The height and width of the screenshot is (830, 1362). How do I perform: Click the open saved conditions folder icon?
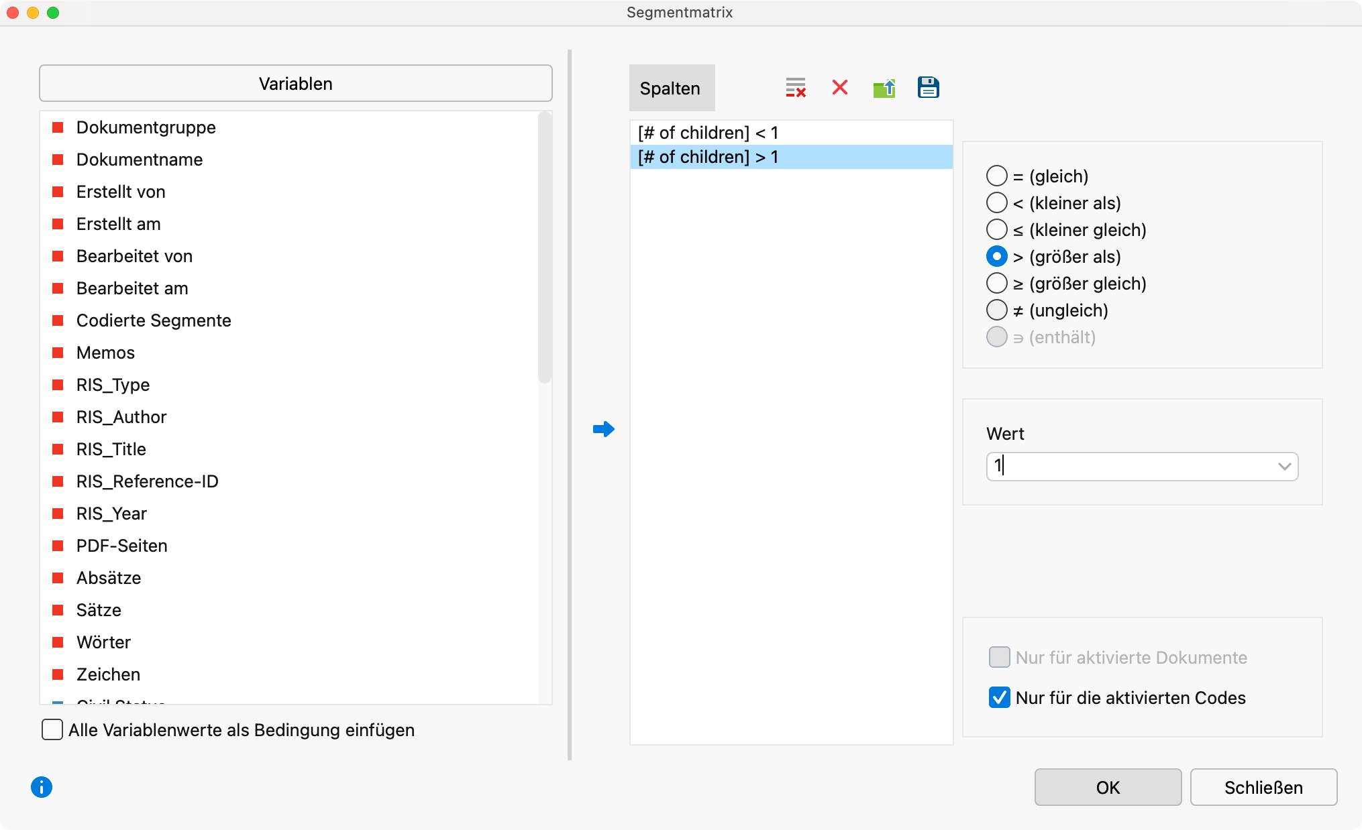pyautogui.click(x=884, y=88)
